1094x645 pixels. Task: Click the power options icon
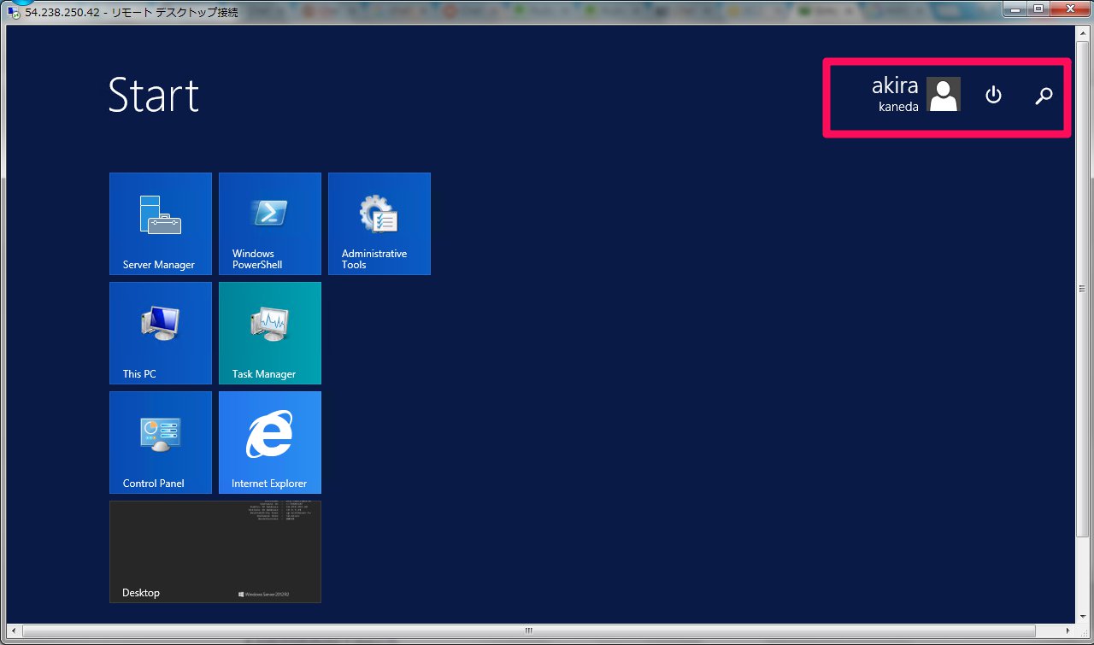[x=993, y=95]
